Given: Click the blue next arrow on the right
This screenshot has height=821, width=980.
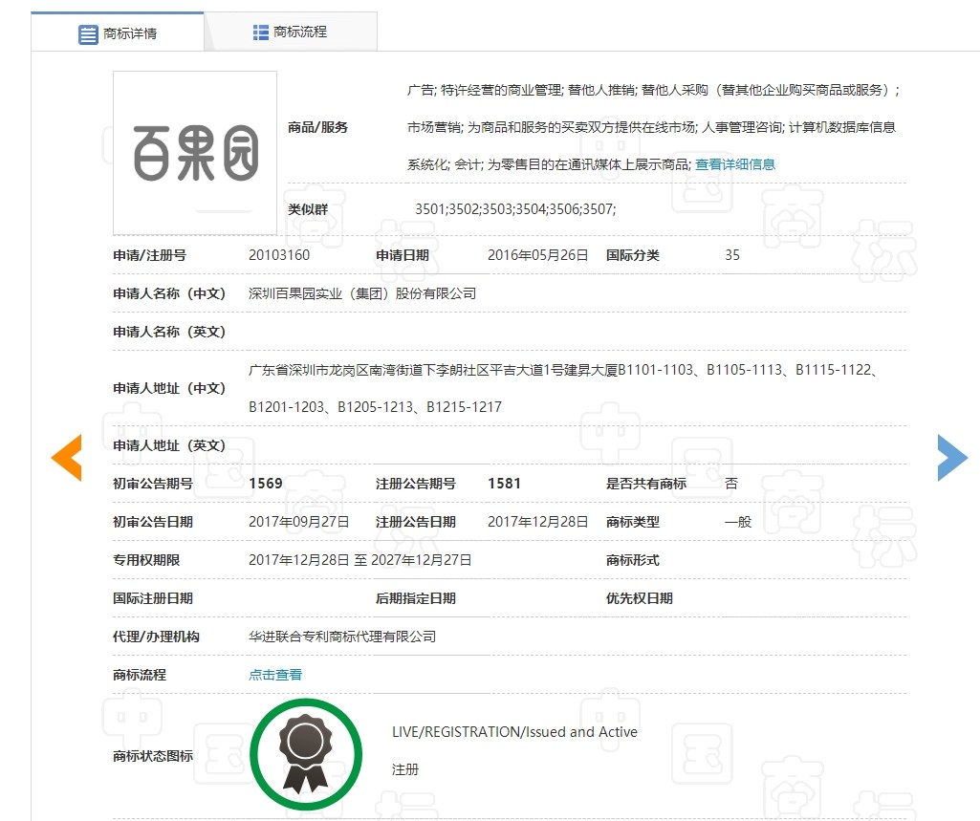Looking at the screenshot, I should (x=952, y=458).
